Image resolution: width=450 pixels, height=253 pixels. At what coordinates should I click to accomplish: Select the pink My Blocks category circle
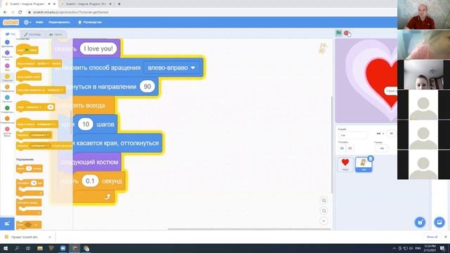(x=7, y=129)
